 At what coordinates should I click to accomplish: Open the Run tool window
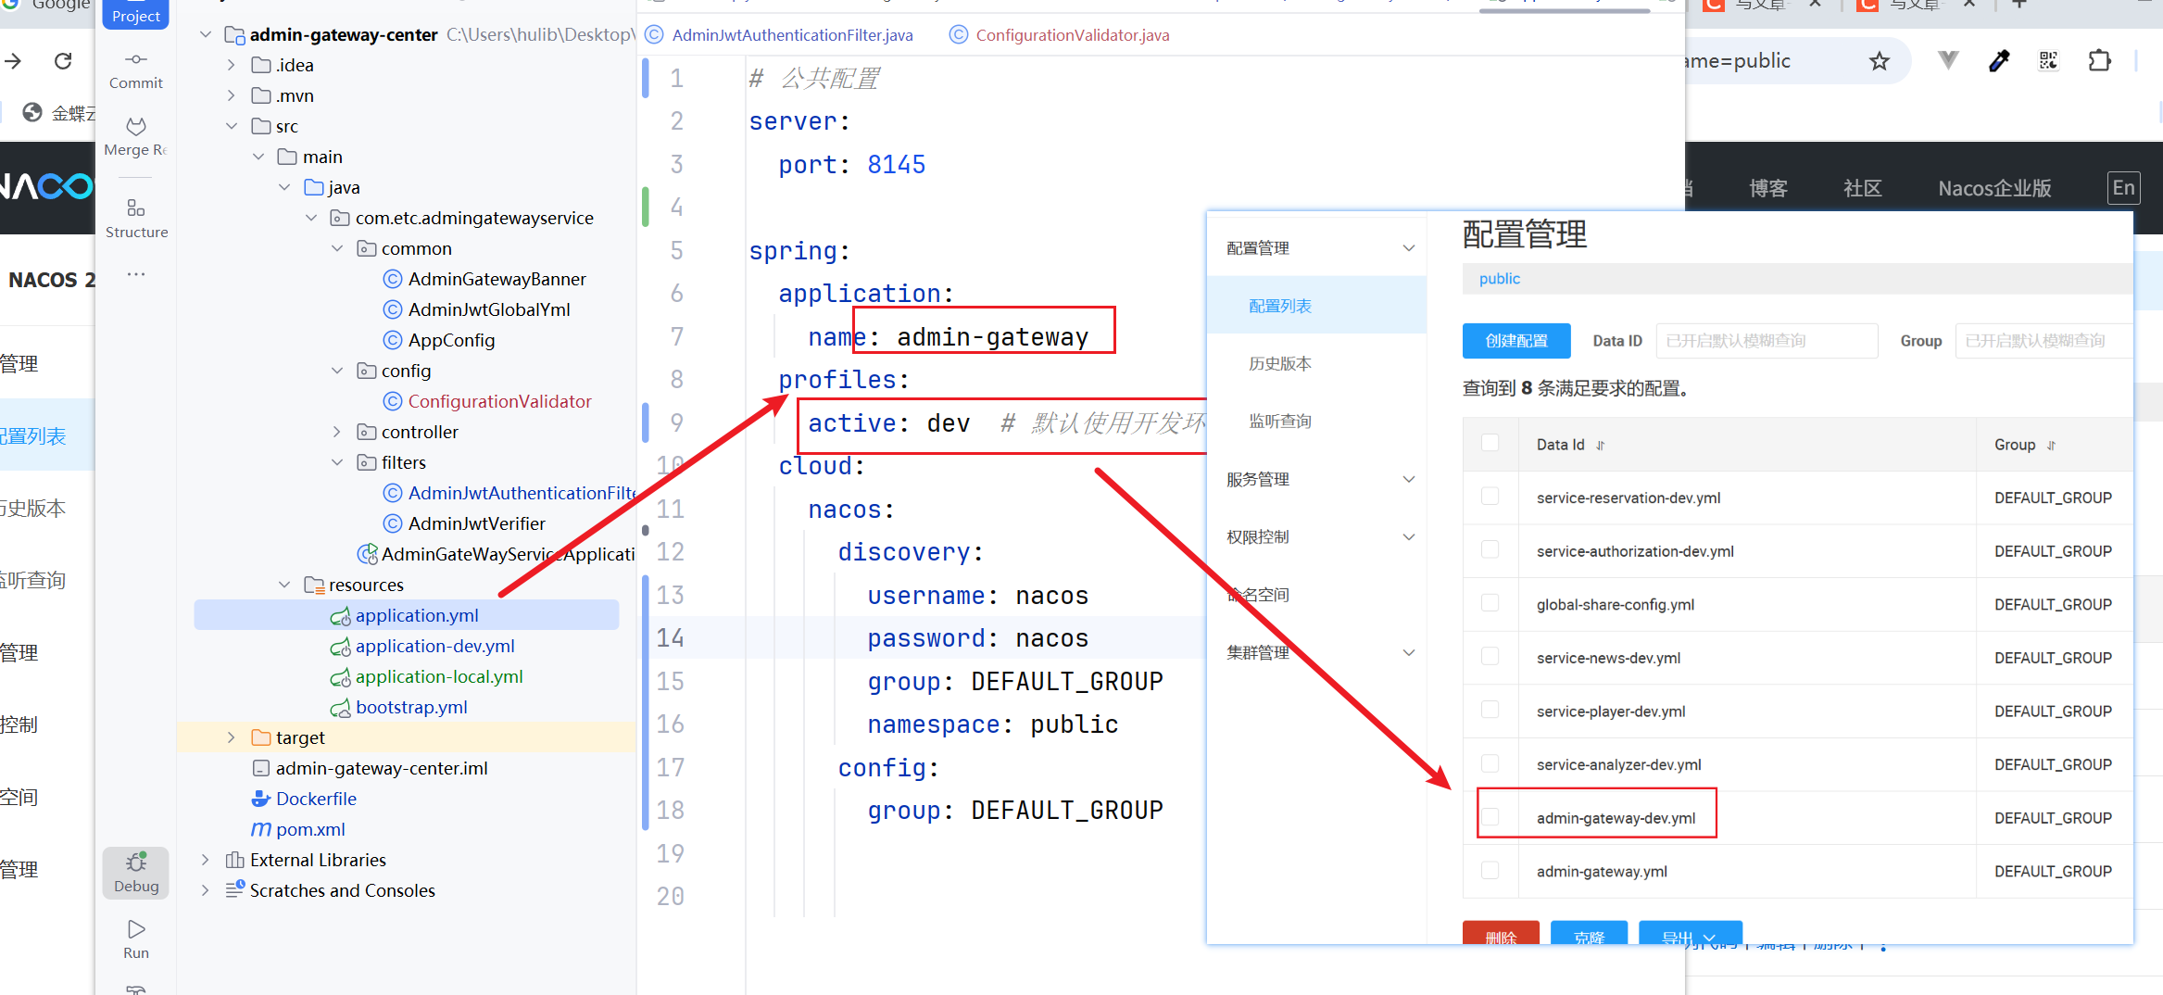click(x=136, y=939)
